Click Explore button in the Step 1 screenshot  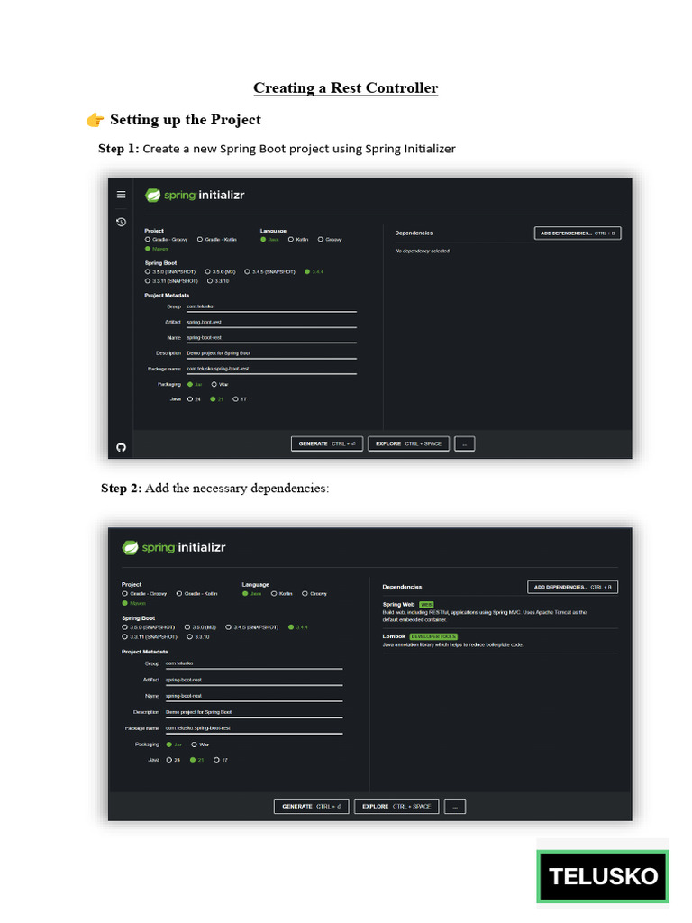coord(408,443)
